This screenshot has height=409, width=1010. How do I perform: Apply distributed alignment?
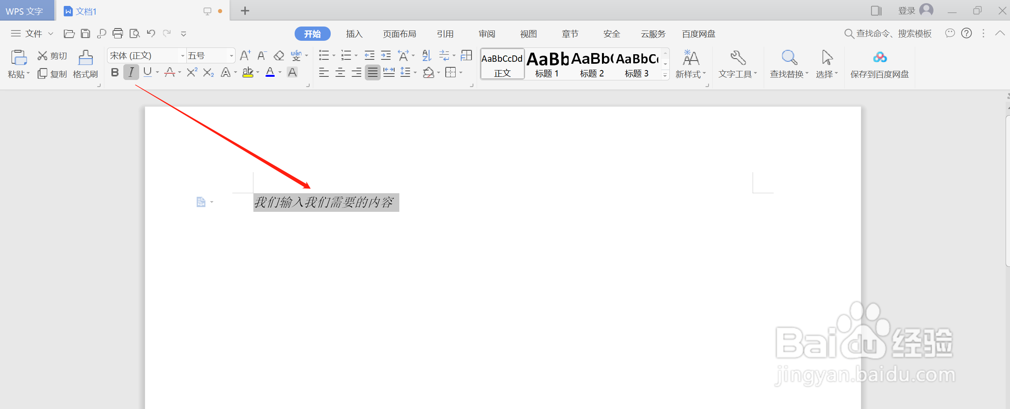[389, 72]
